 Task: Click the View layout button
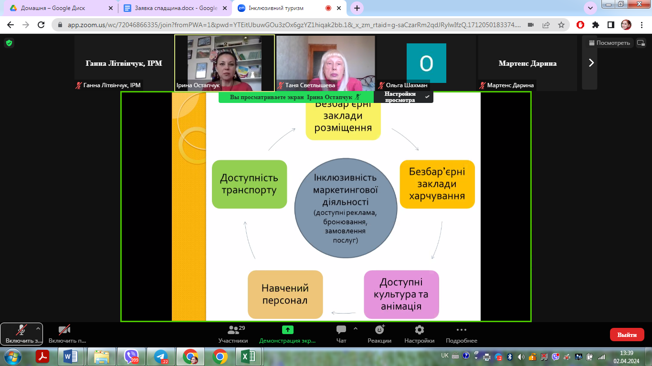(x=610, y=43)
